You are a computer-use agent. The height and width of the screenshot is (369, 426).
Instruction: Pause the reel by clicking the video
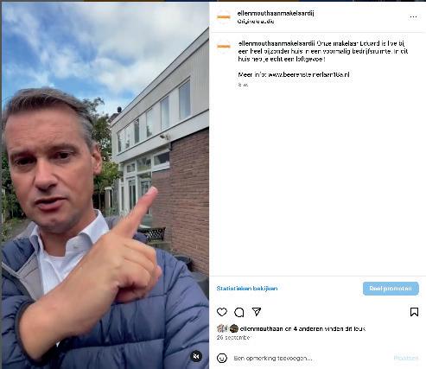[x=105, y=184]
